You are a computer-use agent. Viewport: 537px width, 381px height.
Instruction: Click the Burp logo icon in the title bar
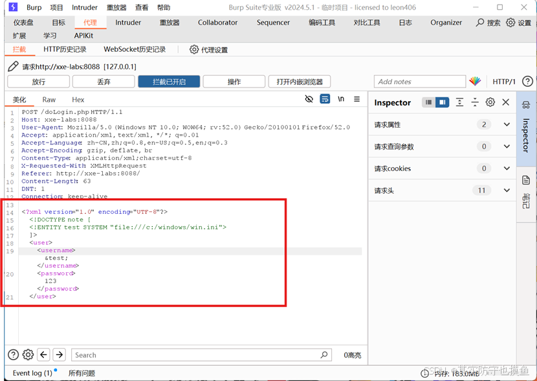[x=13, y=7]
